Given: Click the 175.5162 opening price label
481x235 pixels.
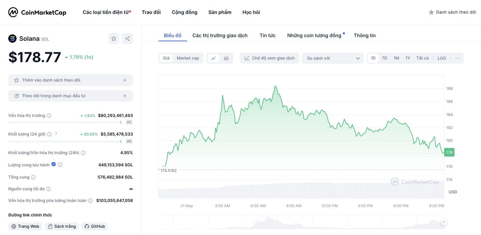Looking at the screenshot, I should [168, 170].
